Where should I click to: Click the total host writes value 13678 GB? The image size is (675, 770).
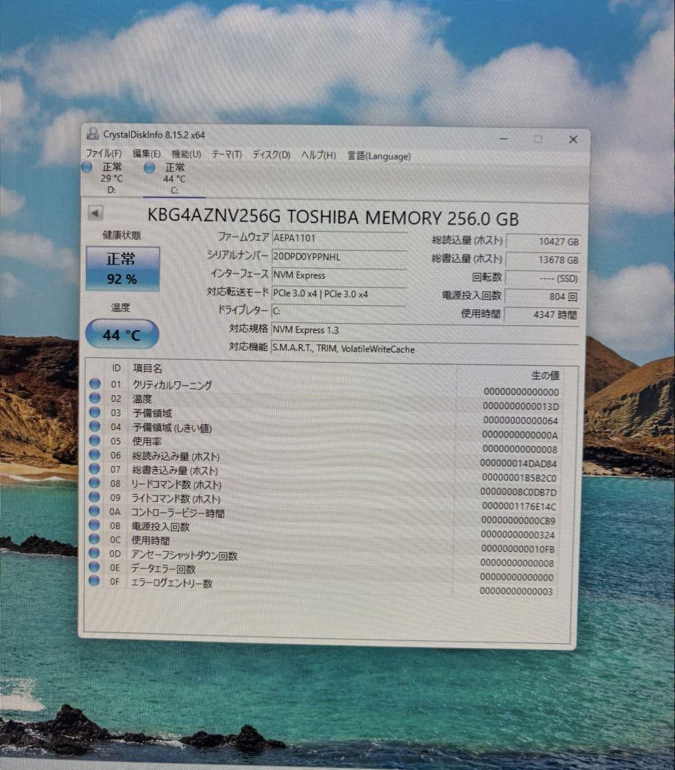coord(543,260)
